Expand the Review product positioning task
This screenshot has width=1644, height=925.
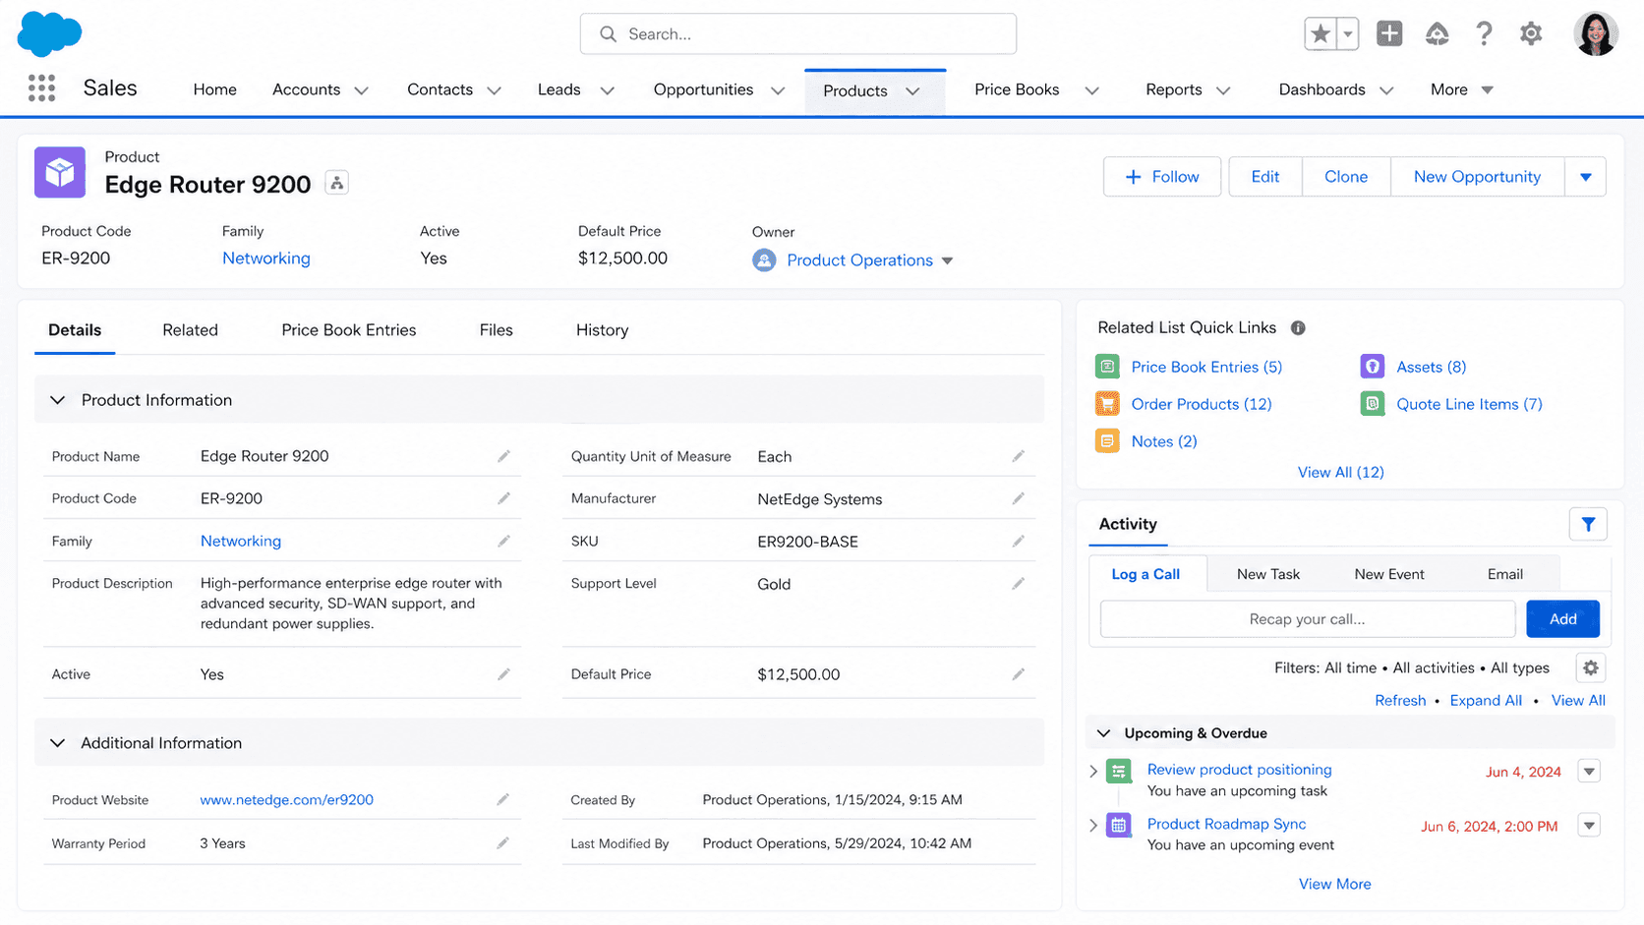(1093, 771)
